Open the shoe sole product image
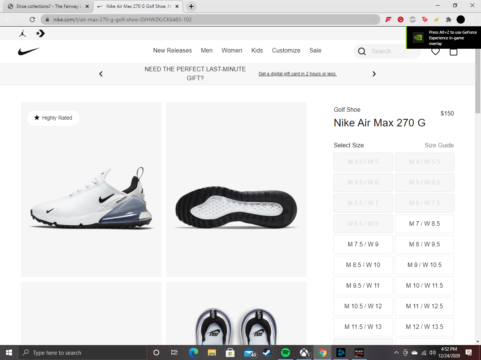The width and height of the screenshot is (481, 360). click(x=236, y=189)
